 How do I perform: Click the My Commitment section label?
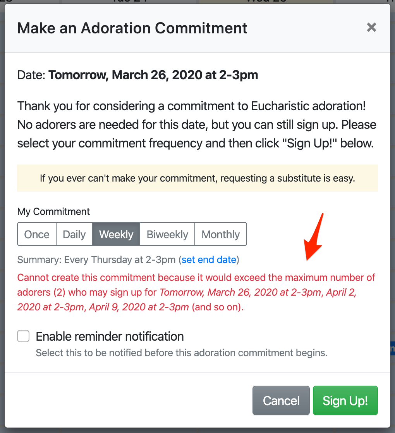point(53,211)
